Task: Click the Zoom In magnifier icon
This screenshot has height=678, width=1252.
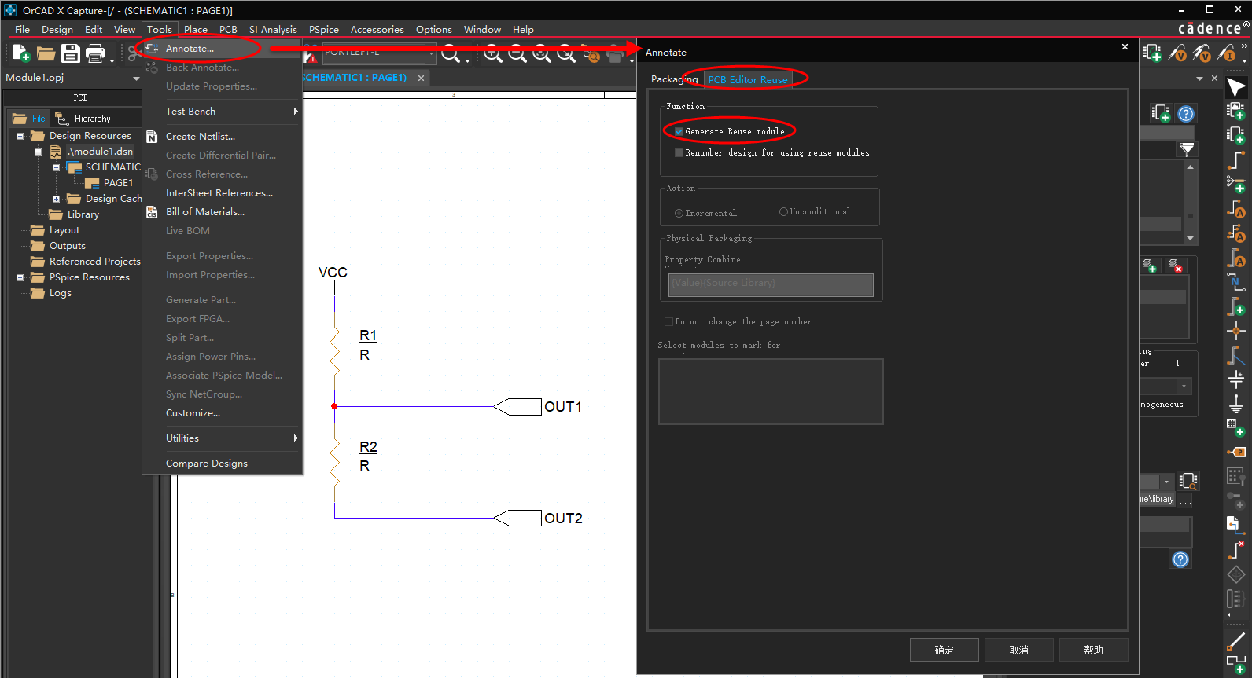Action: [493, 54]
